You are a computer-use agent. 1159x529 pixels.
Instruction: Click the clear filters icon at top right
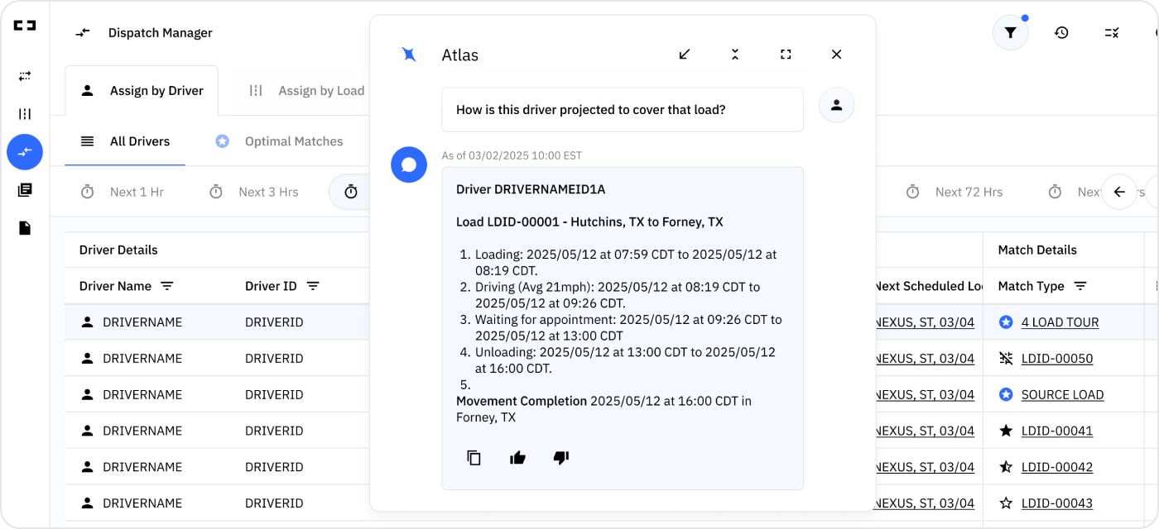pos(1112,33)
